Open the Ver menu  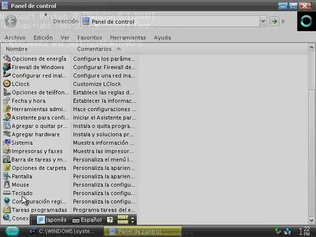coord(65,38)
